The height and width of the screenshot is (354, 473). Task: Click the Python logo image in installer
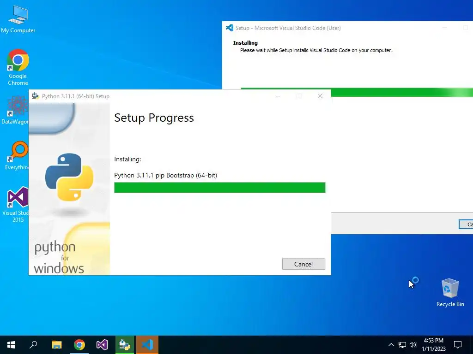coord(69,177)
